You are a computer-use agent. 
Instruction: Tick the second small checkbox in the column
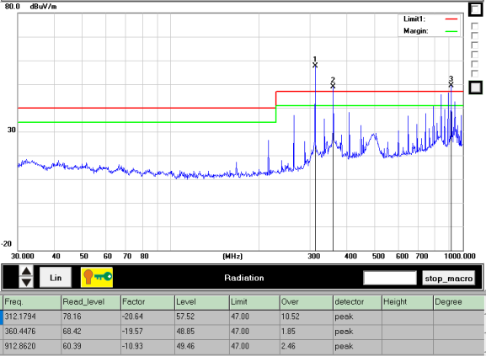point(474,35)
